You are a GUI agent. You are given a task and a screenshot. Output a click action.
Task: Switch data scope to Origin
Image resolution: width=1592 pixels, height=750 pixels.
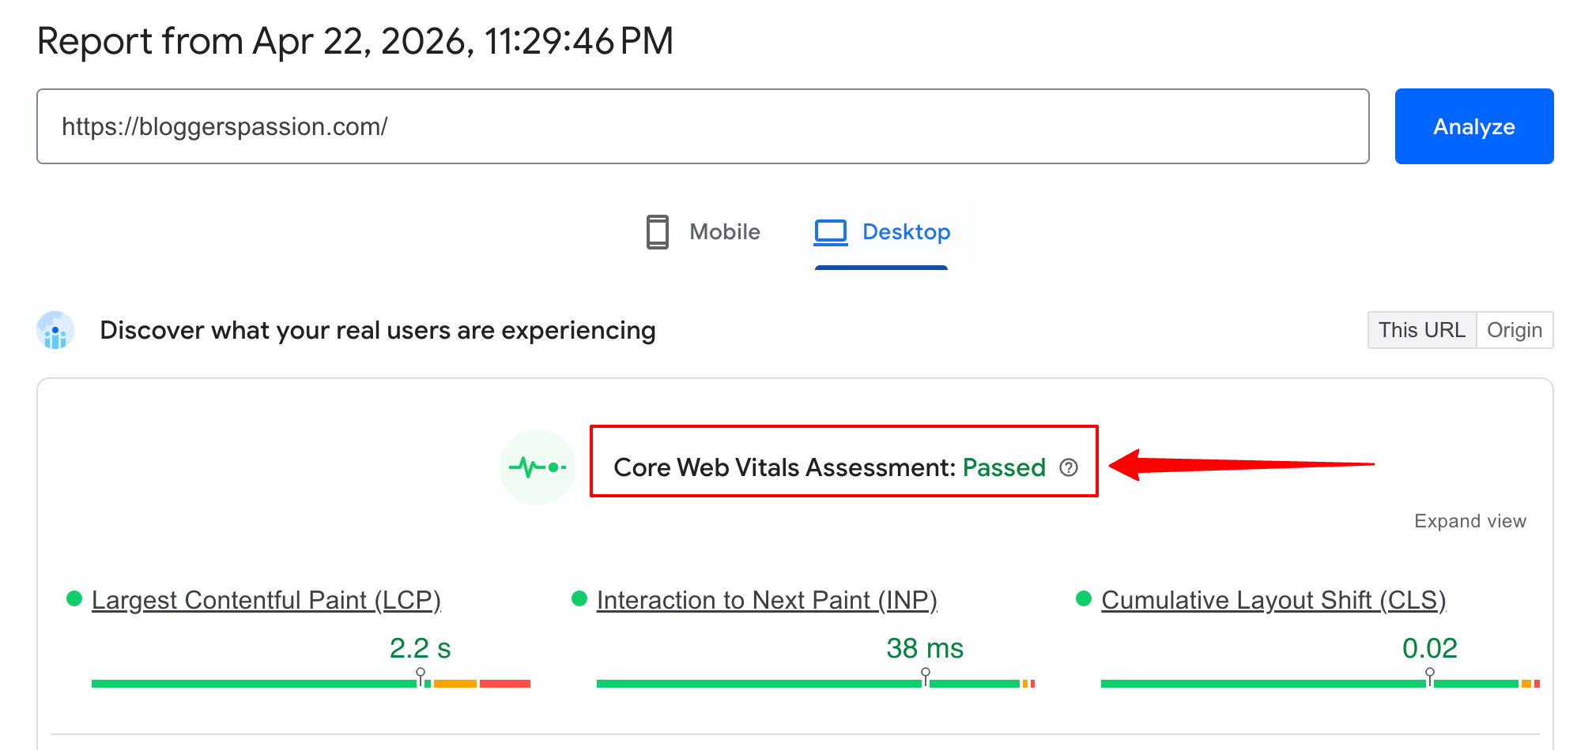[x=1515, y=330]
